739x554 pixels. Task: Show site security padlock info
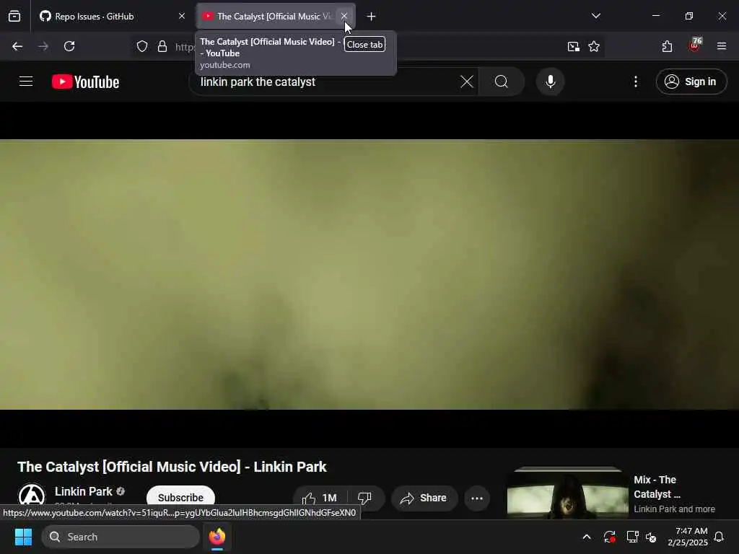[162, 46]
